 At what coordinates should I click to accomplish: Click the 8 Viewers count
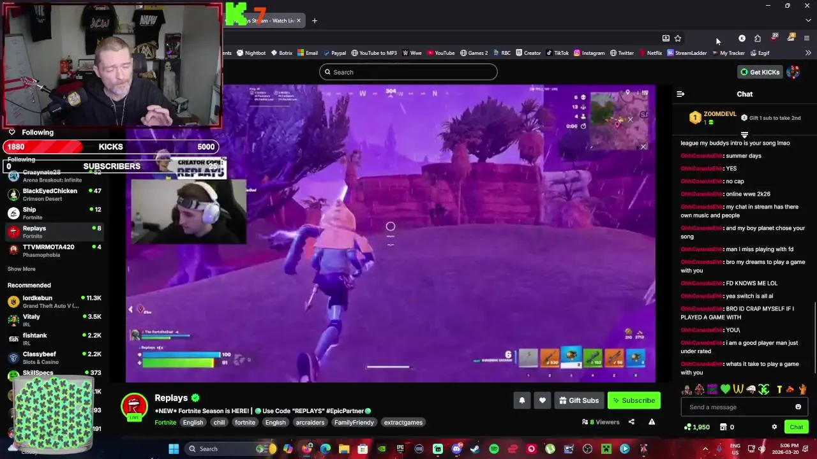[601, 422]
